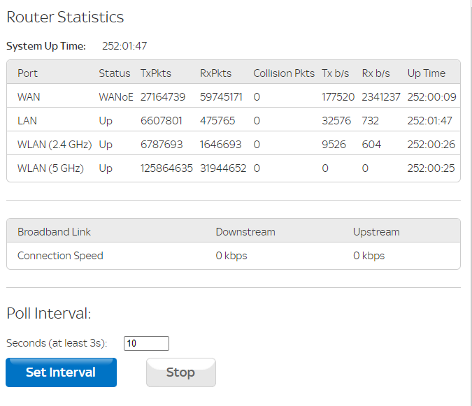472x406 pixels.
Task: Click the WAN port row label
Action: pos(29,96)
